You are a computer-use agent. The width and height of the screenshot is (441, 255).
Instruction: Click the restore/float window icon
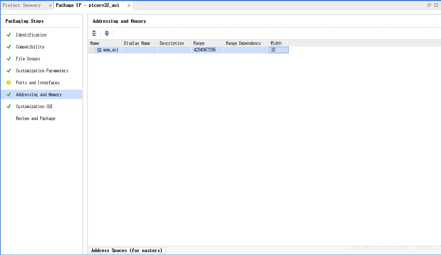tap(429, 5)
